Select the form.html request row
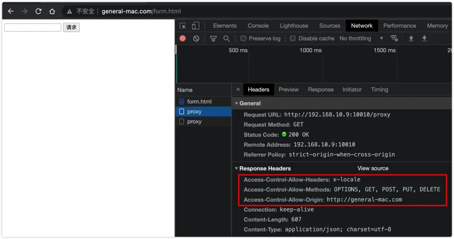 (203, 102)
